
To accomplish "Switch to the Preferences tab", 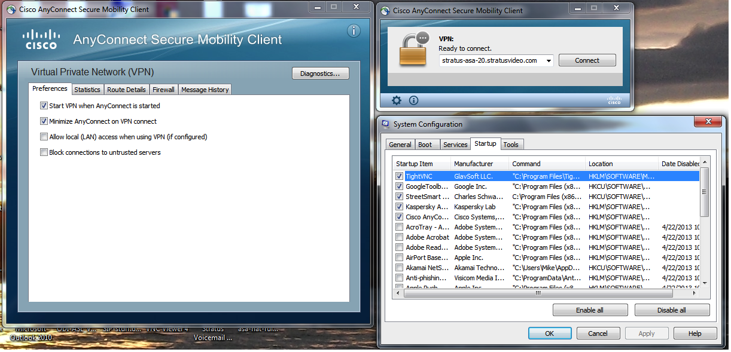I will pyautogui.click(x=50, y=88).
